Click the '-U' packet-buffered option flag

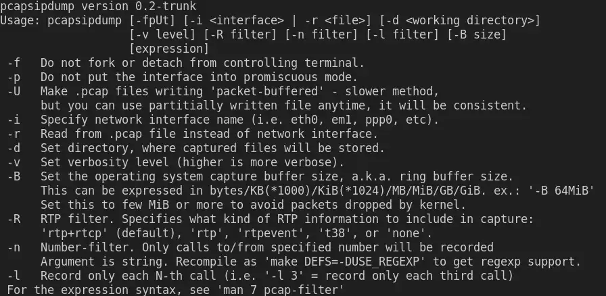[x=14, y=91]
